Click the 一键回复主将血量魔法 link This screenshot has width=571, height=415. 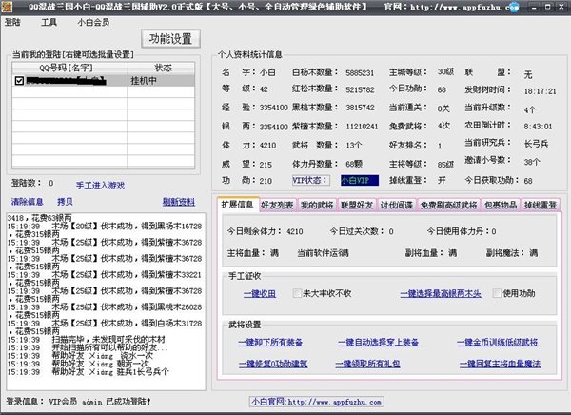[500, 364]
